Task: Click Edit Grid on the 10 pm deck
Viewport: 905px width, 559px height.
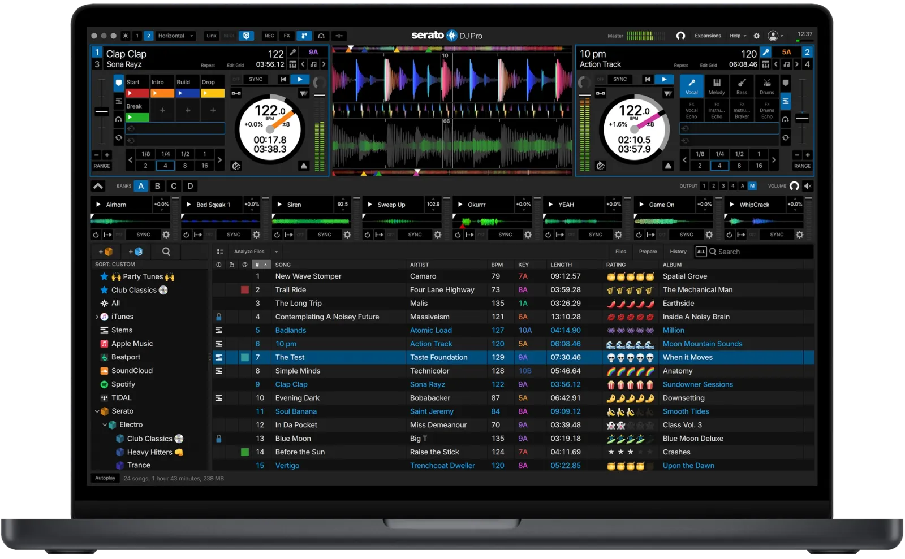Action: [708, 66]
